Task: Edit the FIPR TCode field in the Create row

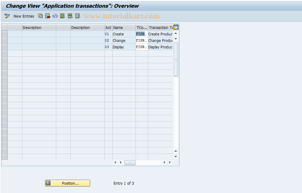Action: coord(141,34)
